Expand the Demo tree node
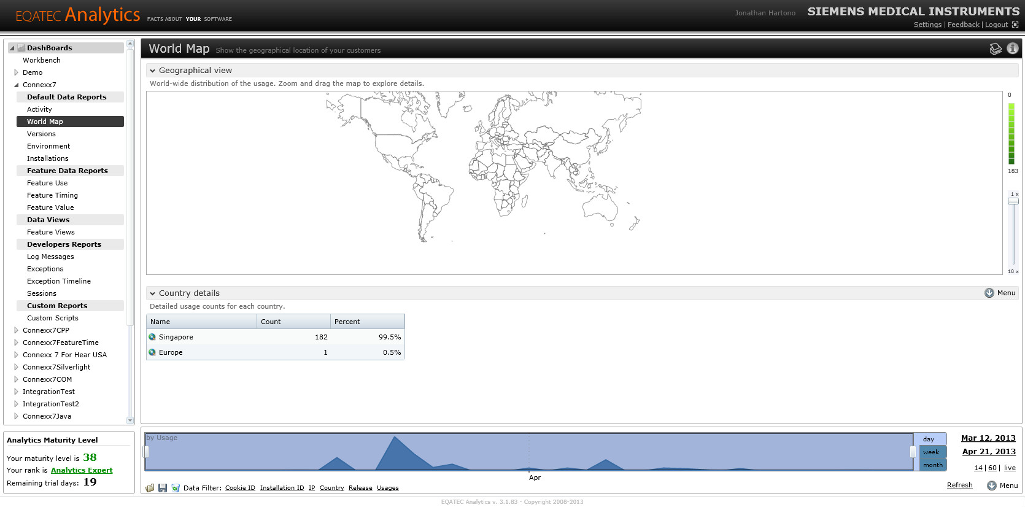 (17, 72)
